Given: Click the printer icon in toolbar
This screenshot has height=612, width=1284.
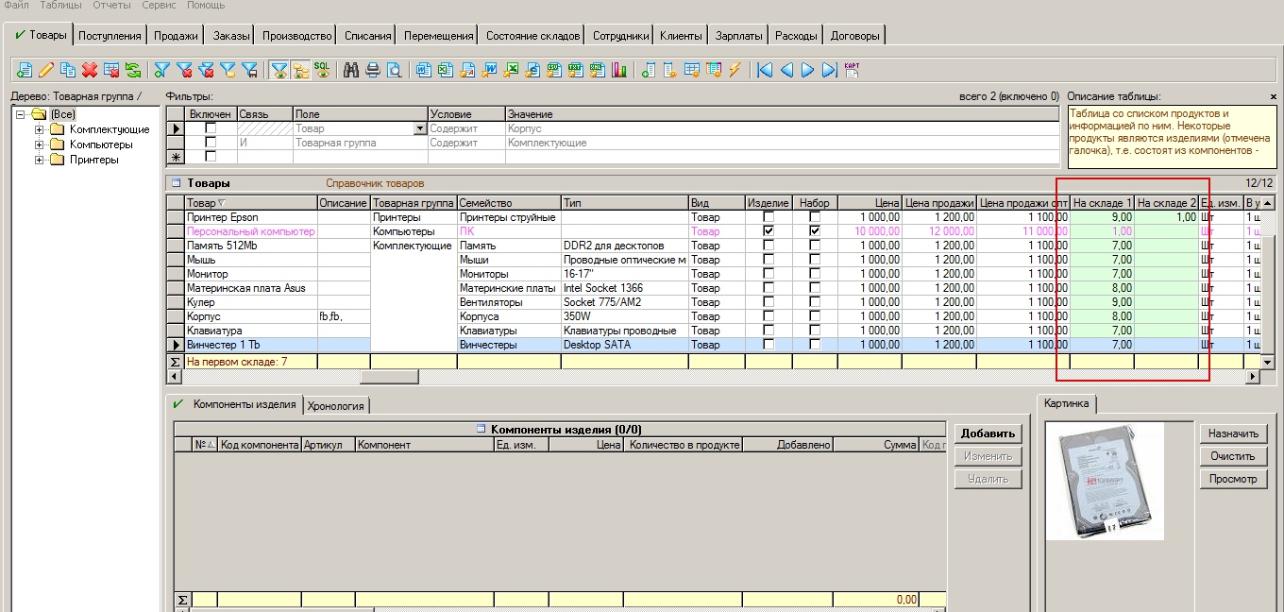Looking at the screenshot, I should 373,70.
